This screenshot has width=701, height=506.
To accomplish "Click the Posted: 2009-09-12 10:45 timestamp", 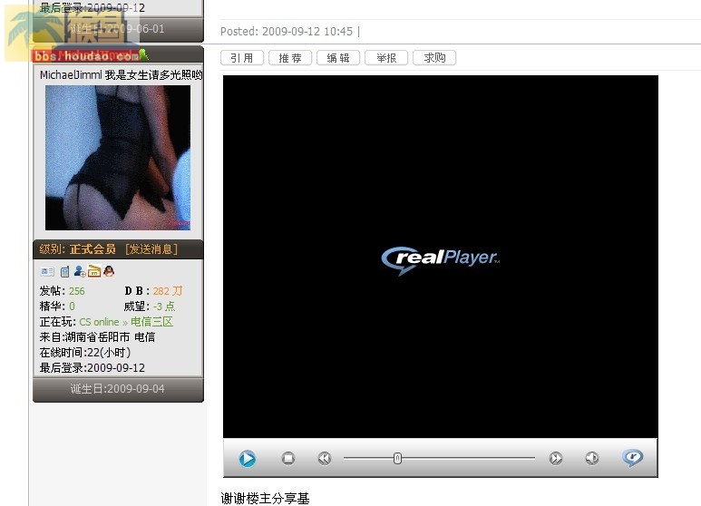I will 287,32.
